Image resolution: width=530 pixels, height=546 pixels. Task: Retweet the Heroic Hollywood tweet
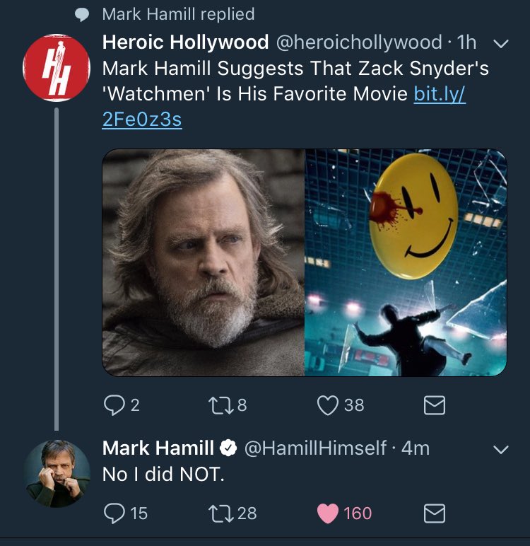(220, 406)
